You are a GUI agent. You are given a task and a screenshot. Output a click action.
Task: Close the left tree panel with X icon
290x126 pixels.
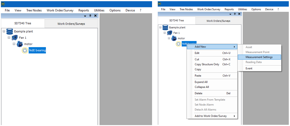95,16
